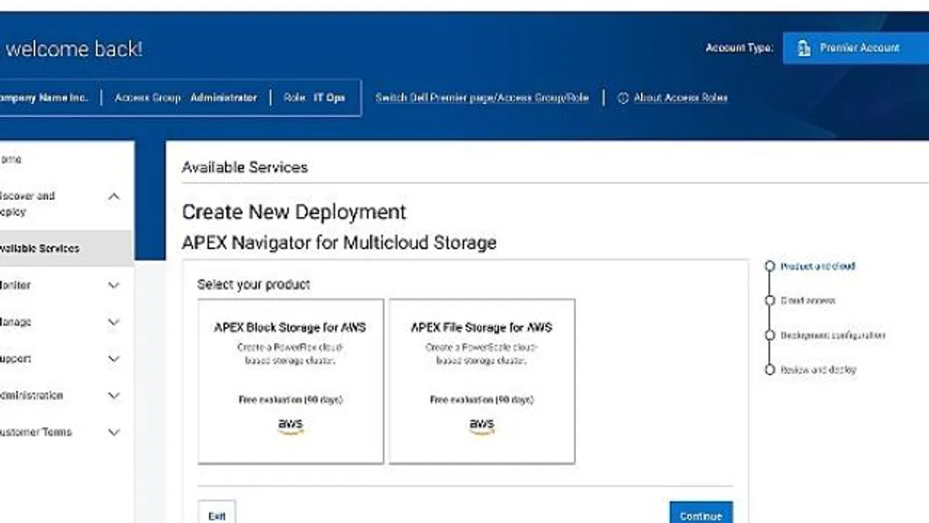Go to Home in the sidebar
Viewport: 929px width, 523px height.
[11, 160]
